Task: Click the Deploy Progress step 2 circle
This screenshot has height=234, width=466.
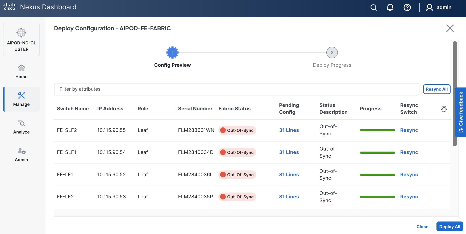Action: (332, 53)
